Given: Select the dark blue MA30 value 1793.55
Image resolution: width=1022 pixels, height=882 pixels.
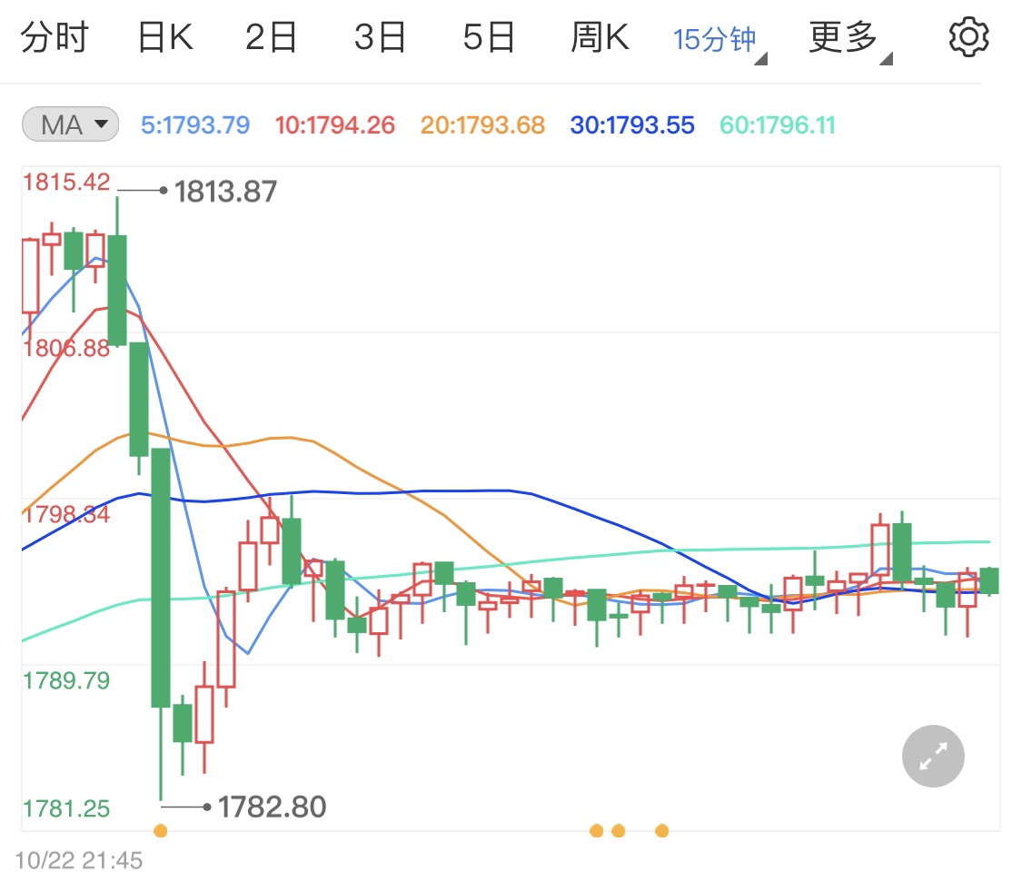Looking at the screenshot, I should click(x=631, y=124).
